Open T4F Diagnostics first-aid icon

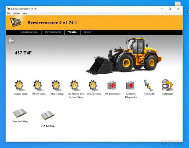pos(112,85)
